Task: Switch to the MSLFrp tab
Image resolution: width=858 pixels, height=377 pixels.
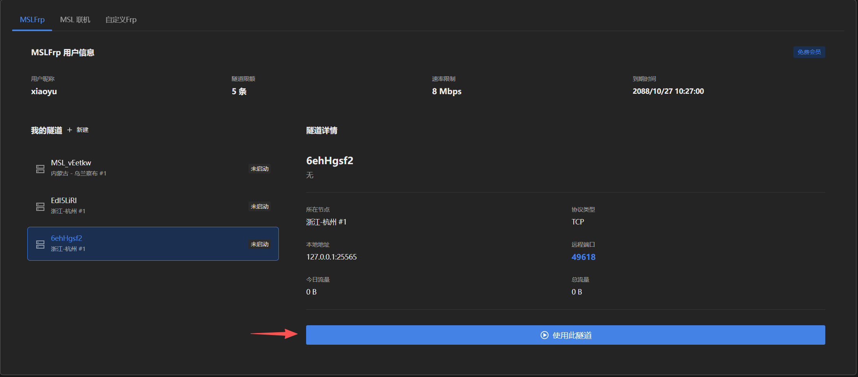Action: tap(32, 19)
